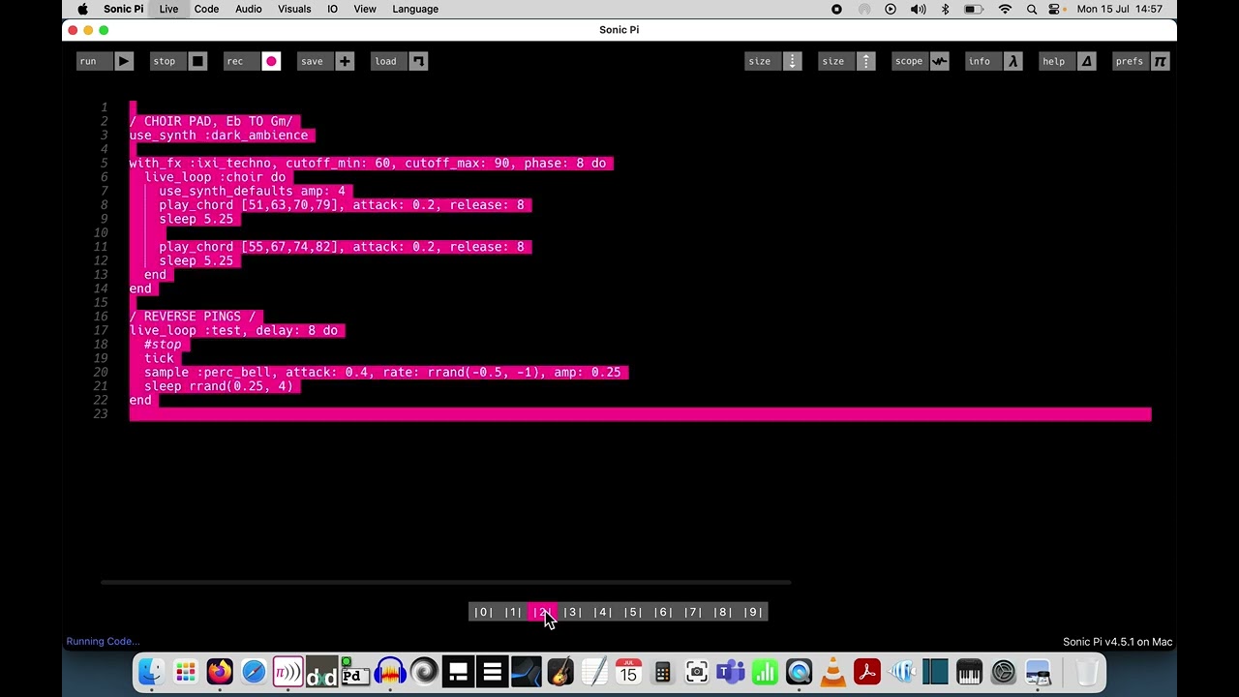Launch Safari from the dock
Image resolution: width=1239 pixels, height=697 pixels.
(x=254, y=671)
